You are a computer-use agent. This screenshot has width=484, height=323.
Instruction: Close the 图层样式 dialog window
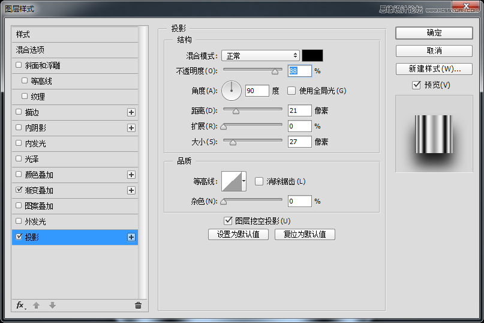point(466,6)
